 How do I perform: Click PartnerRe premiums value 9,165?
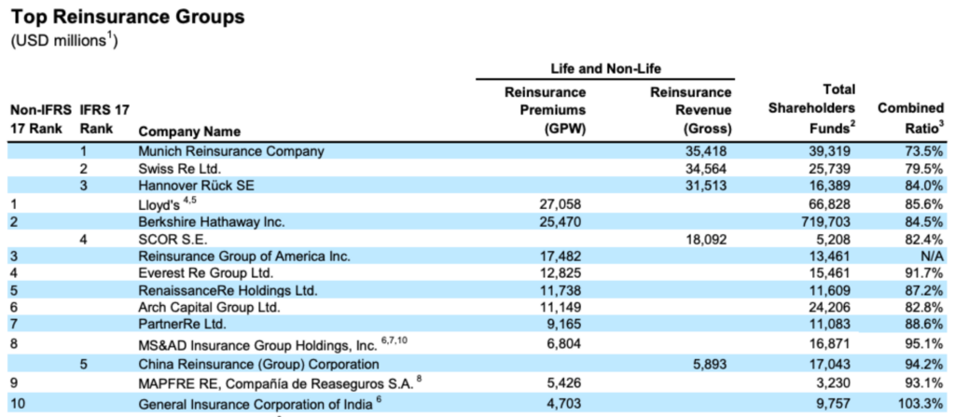(x=564, y=326)
